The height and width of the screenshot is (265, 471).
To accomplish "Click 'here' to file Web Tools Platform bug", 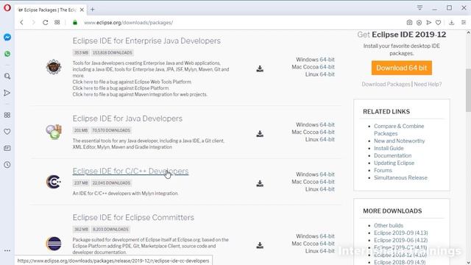I will [88, 82].
